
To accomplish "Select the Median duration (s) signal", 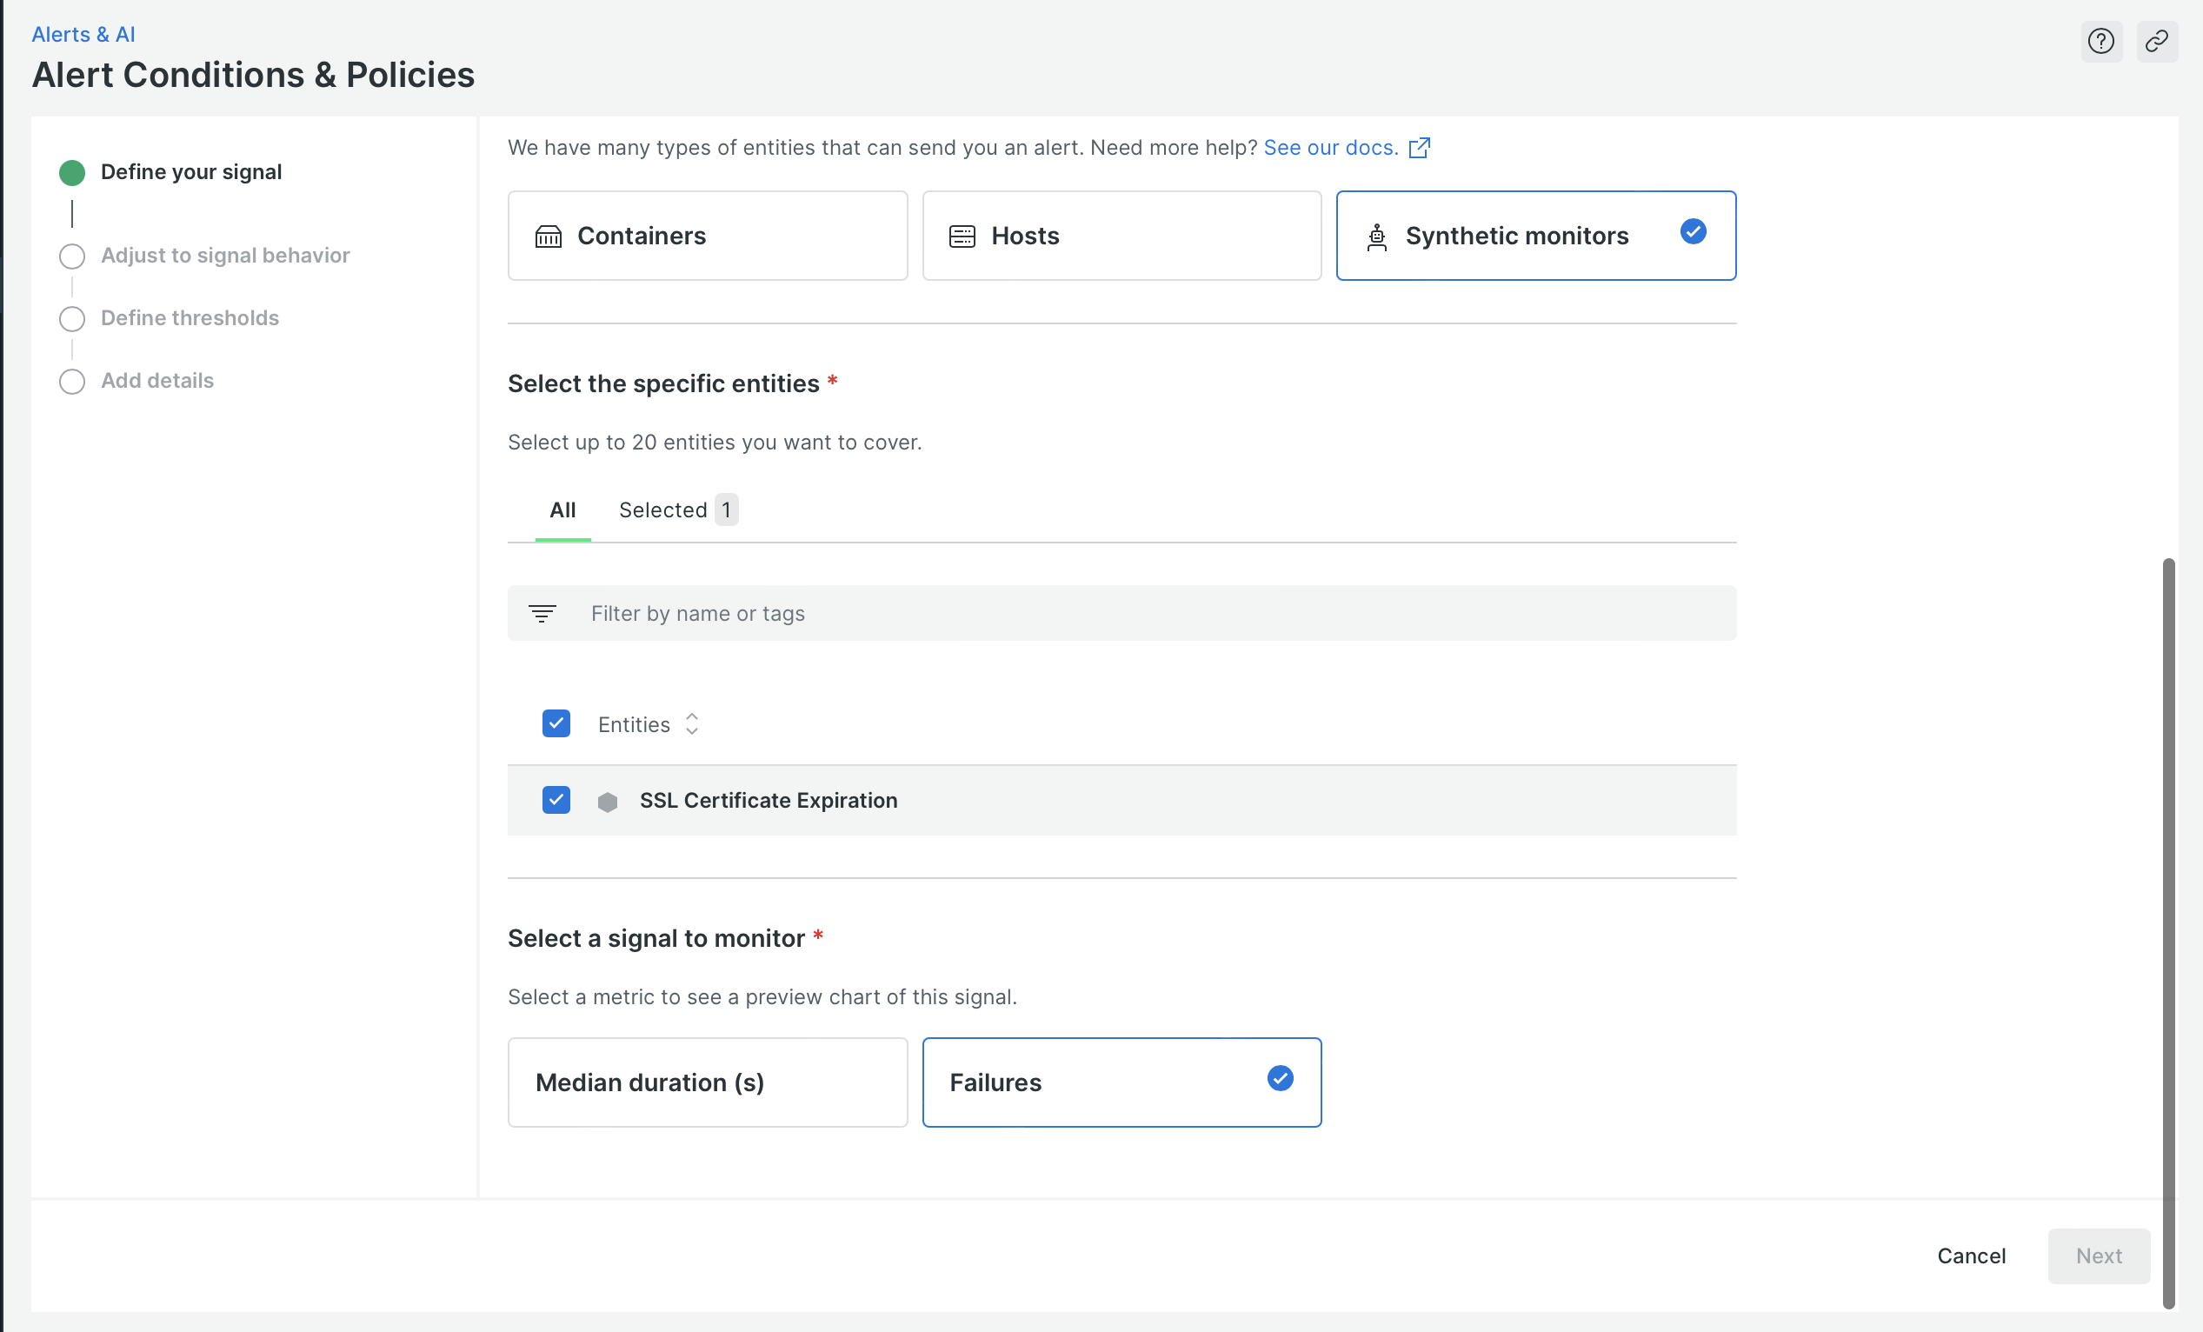I will 707,1082.
